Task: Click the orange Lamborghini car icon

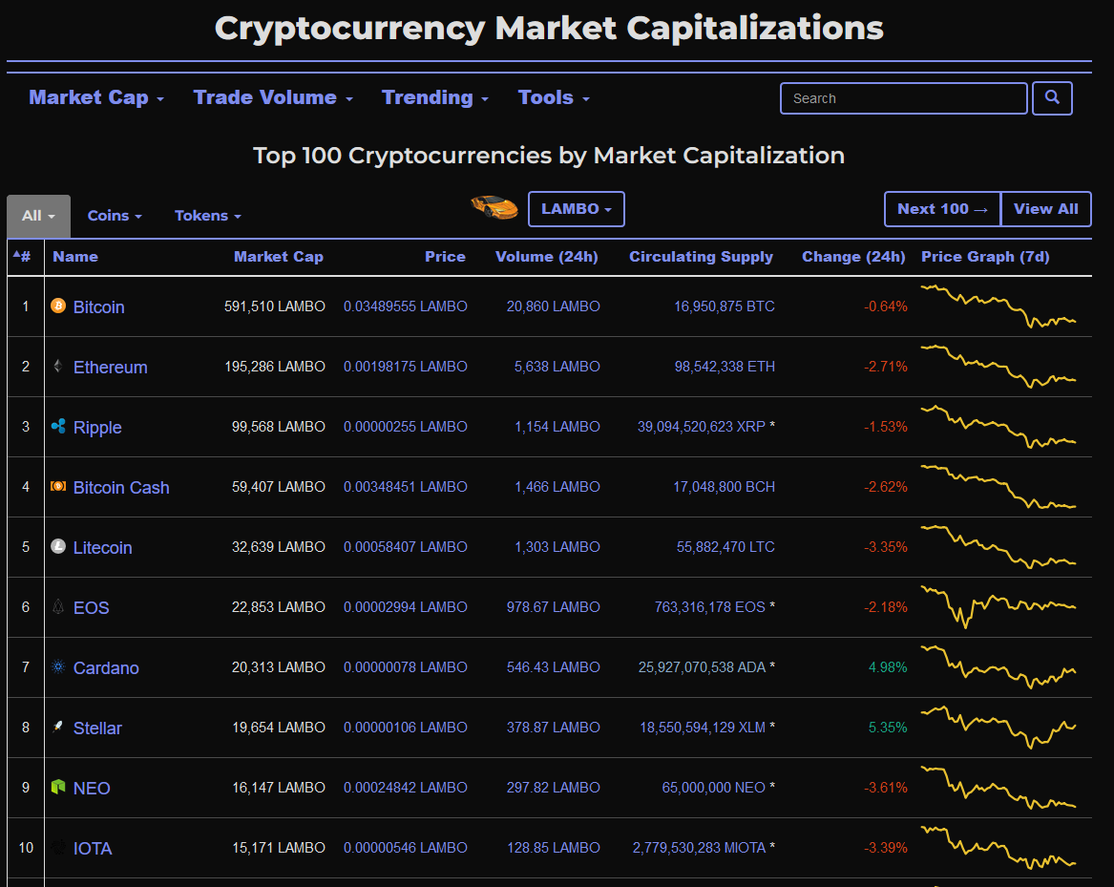Action: click(x=494, y=207)
